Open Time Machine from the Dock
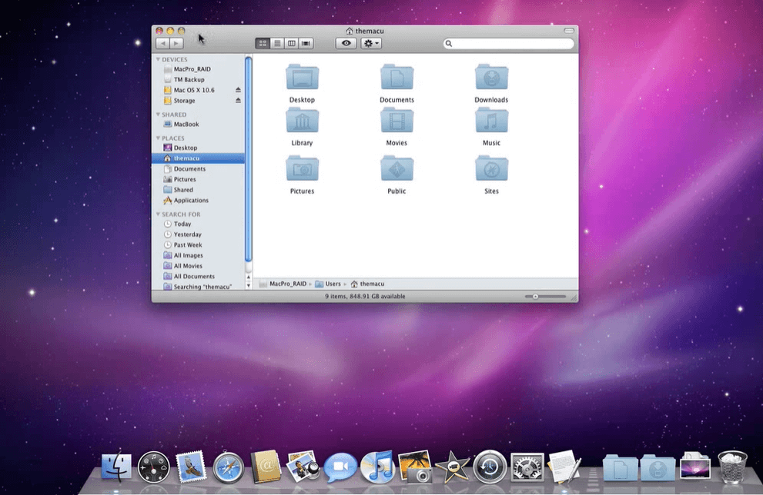 (490, 466)
